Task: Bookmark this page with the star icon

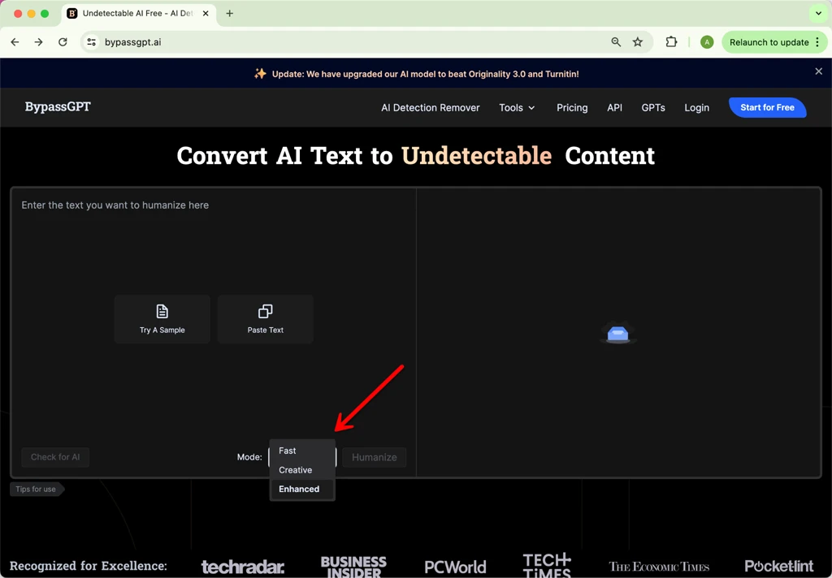Action: 638,42
